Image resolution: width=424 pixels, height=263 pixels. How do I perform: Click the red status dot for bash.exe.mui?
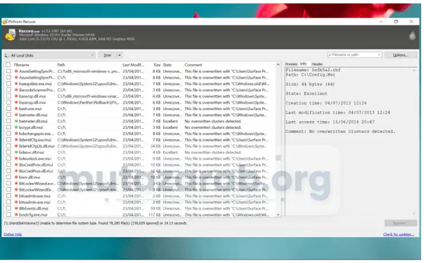16,109
